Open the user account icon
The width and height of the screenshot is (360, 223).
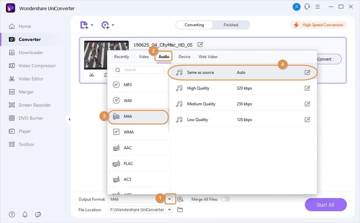tap(296, 7)
